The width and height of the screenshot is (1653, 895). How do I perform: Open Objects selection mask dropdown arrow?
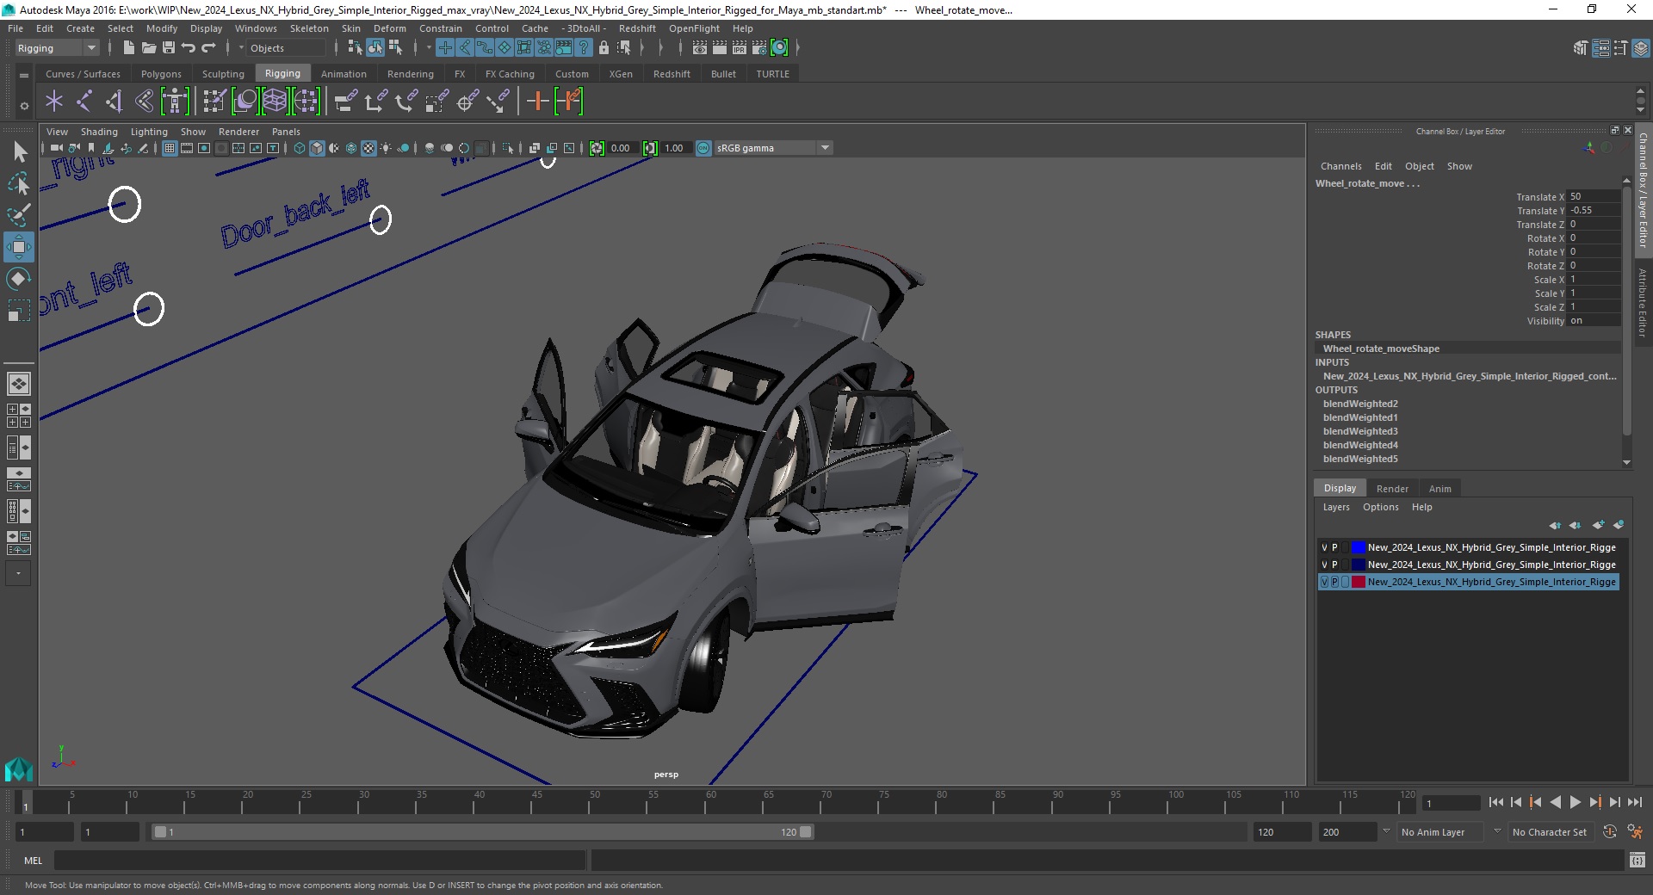pos(241,48)
